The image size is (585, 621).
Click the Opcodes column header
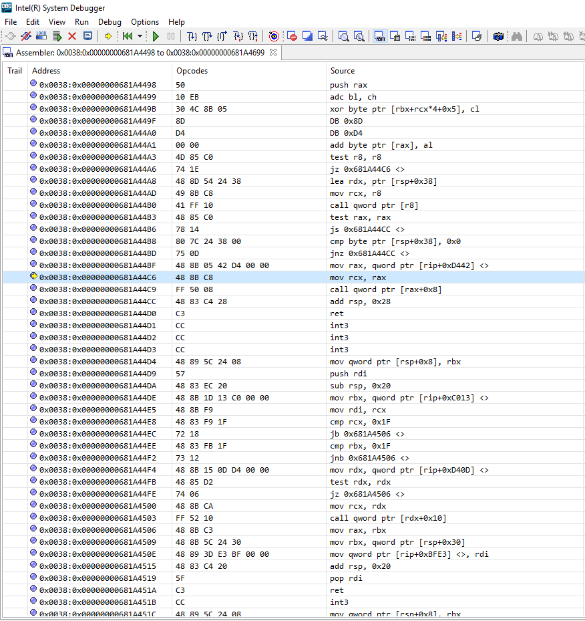192,70
